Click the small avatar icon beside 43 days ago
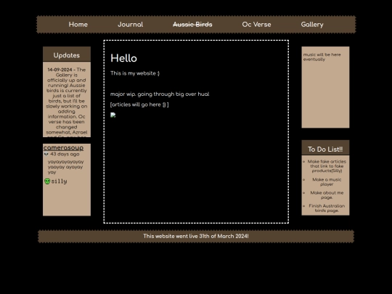 coord(46,154)
